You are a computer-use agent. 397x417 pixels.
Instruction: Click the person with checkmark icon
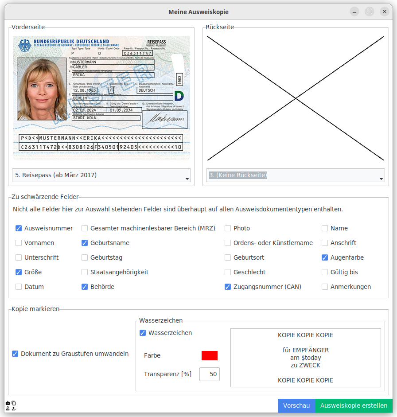click(14, 409)
